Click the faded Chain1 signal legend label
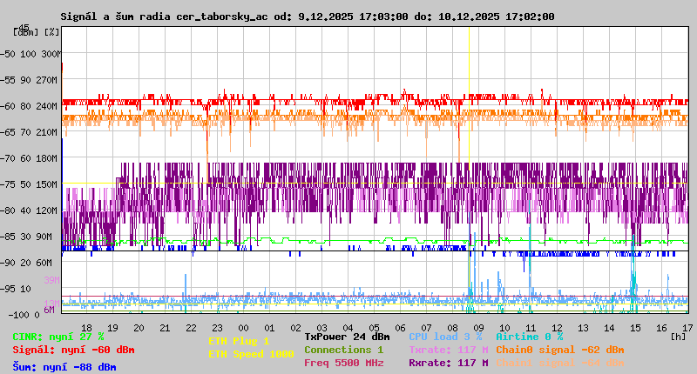The image size is (697, 374). 560,363
